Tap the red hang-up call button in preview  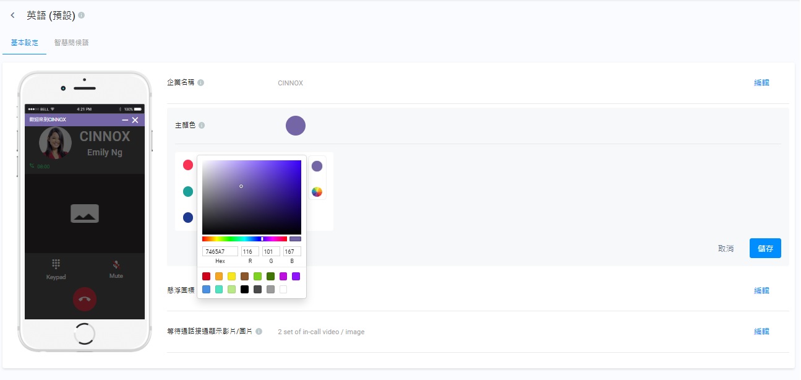pyautogui.click(x=85, y=299)
